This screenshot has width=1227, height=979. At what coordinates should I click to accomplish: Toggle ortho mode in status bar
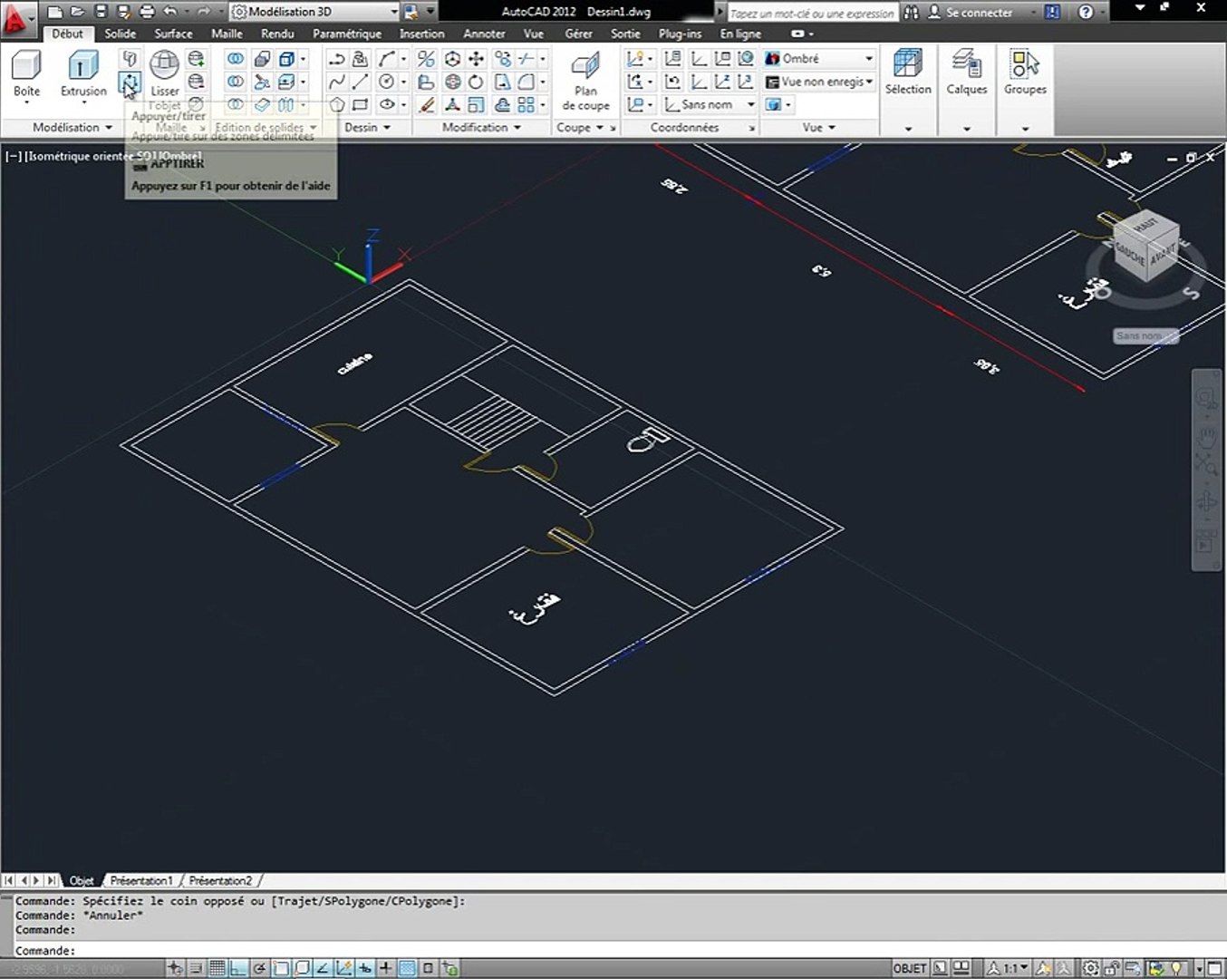pos(238,968)
